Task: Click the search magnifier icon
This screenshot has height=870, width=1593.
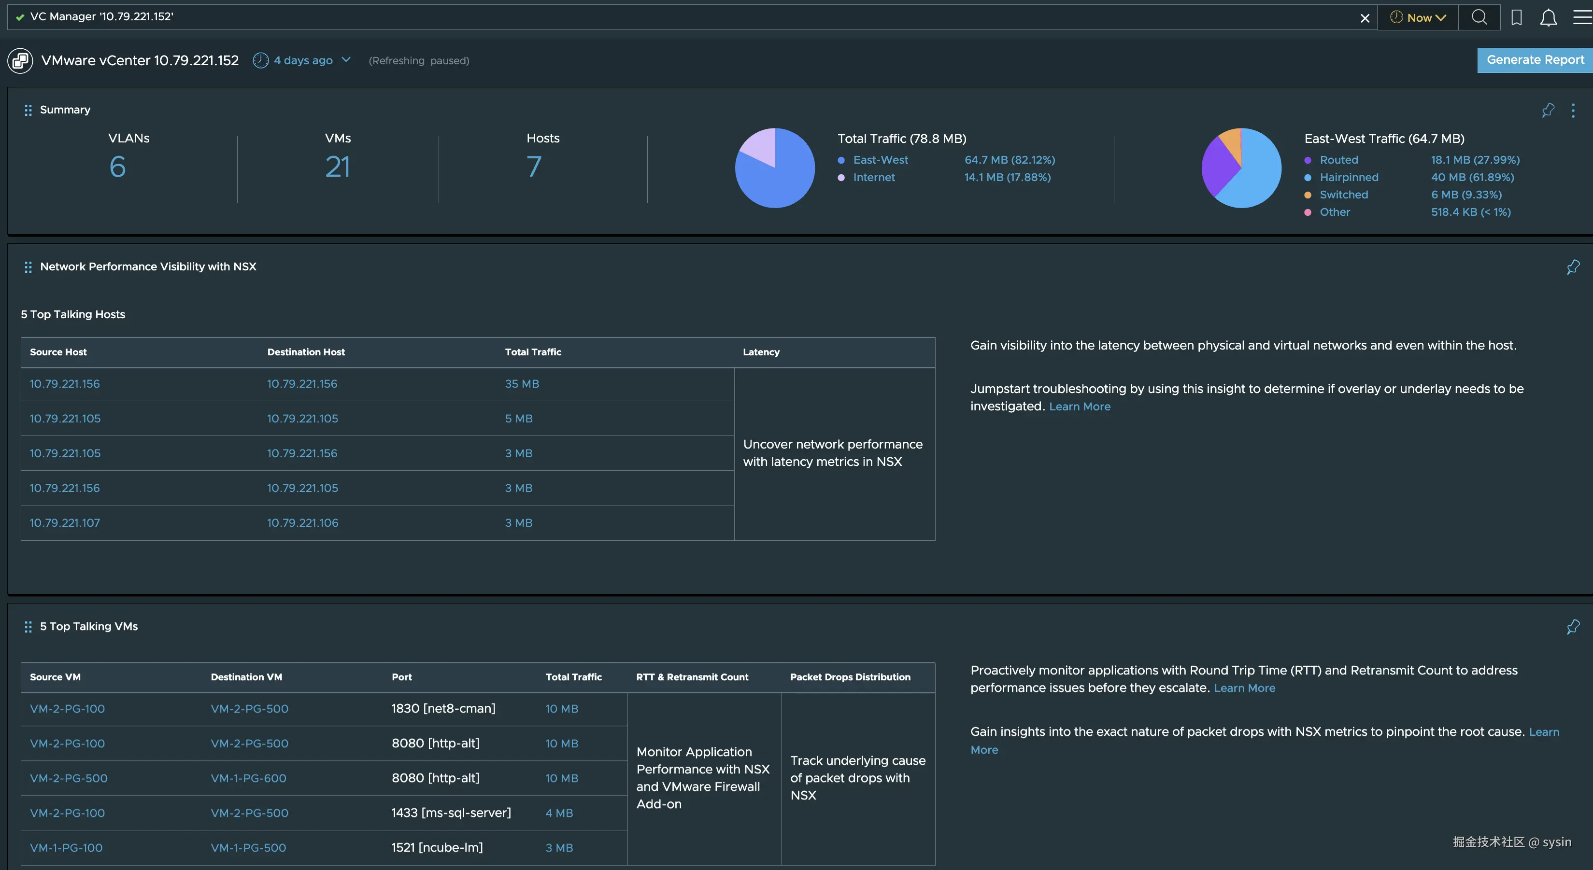Action: click(x=1479, y=17)
